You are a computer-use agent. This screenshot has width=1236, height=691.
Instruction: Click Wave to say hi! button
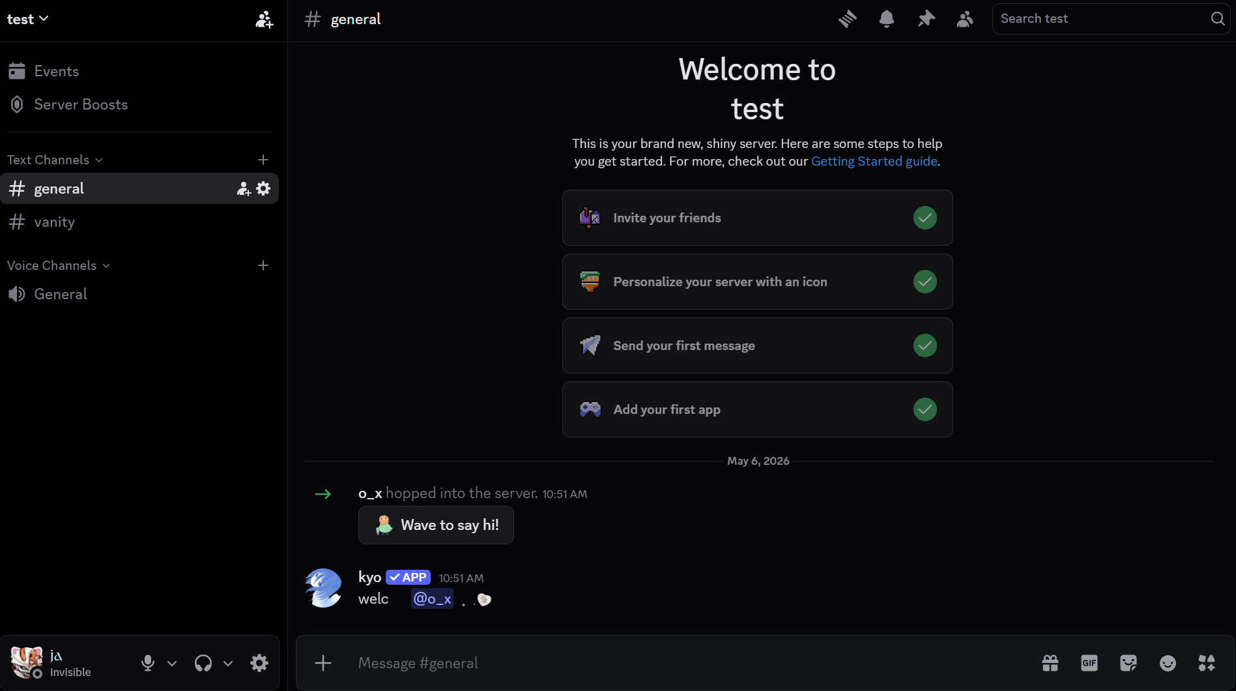pyautogui.click(x=436, y=525)
